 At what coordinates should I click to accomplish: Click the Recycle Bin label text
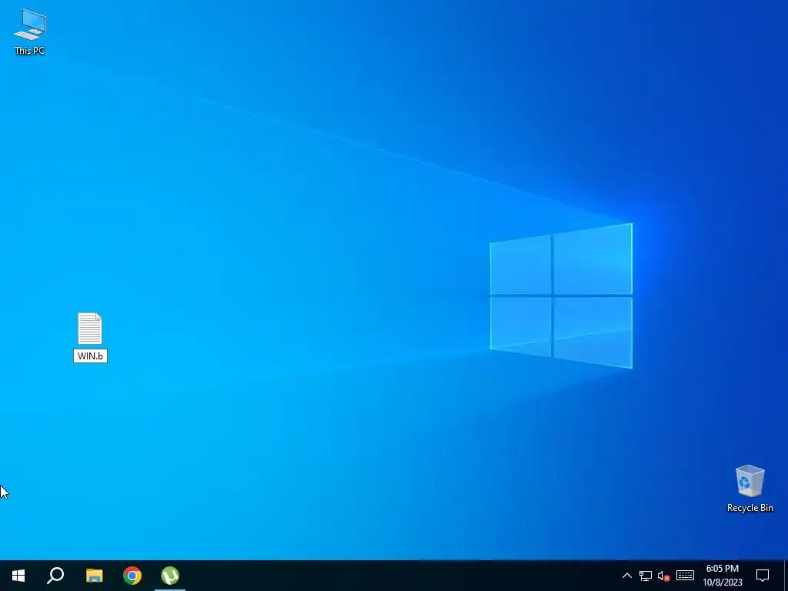coord(750,508)
